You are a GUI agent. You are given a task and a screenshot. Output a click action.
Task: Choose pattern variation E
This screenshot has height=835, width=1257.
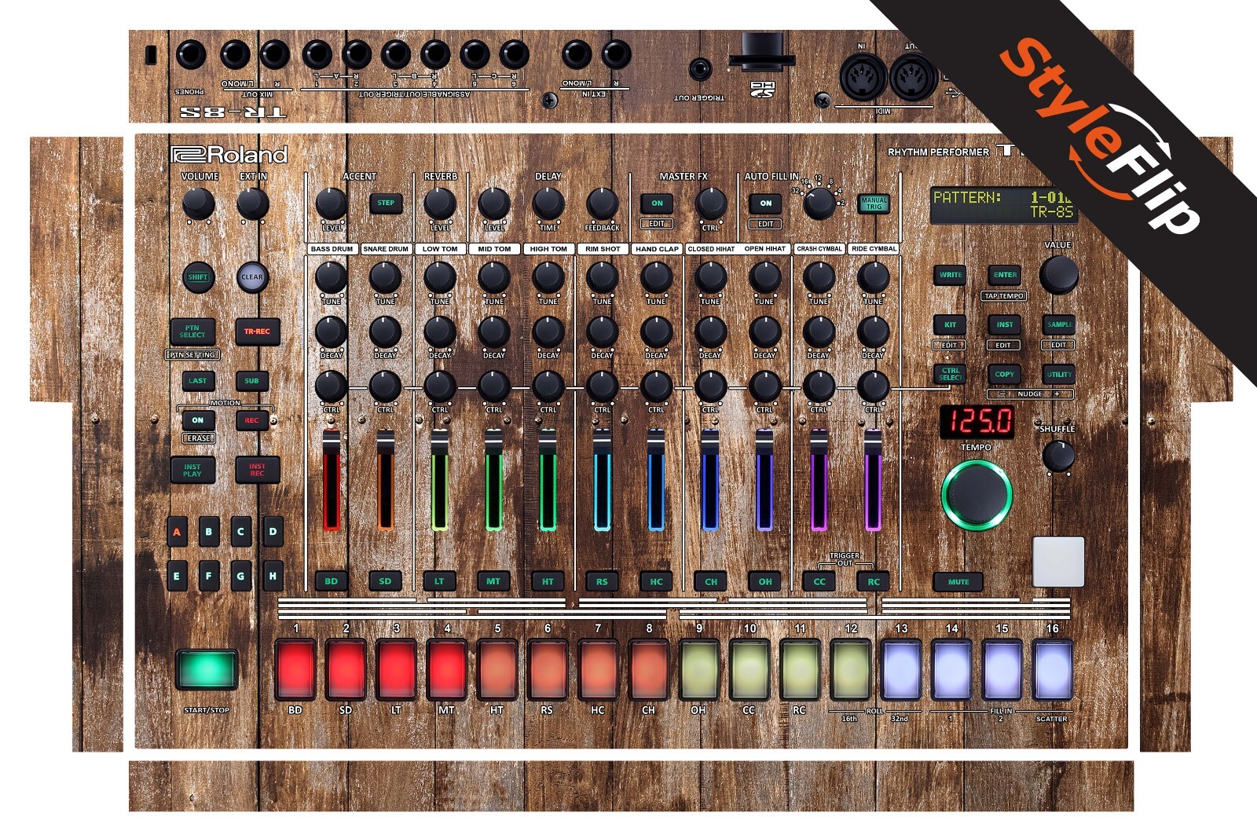pyautogui.click(x=177, y=576)
